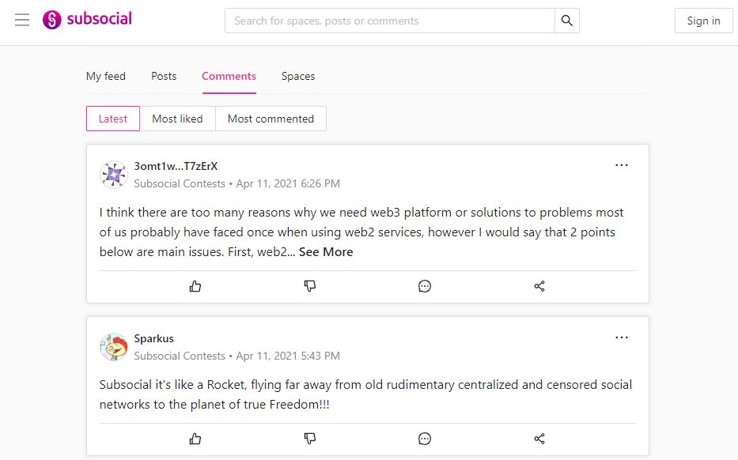Select the Latest sort option
738x460 pixels.
113,119
